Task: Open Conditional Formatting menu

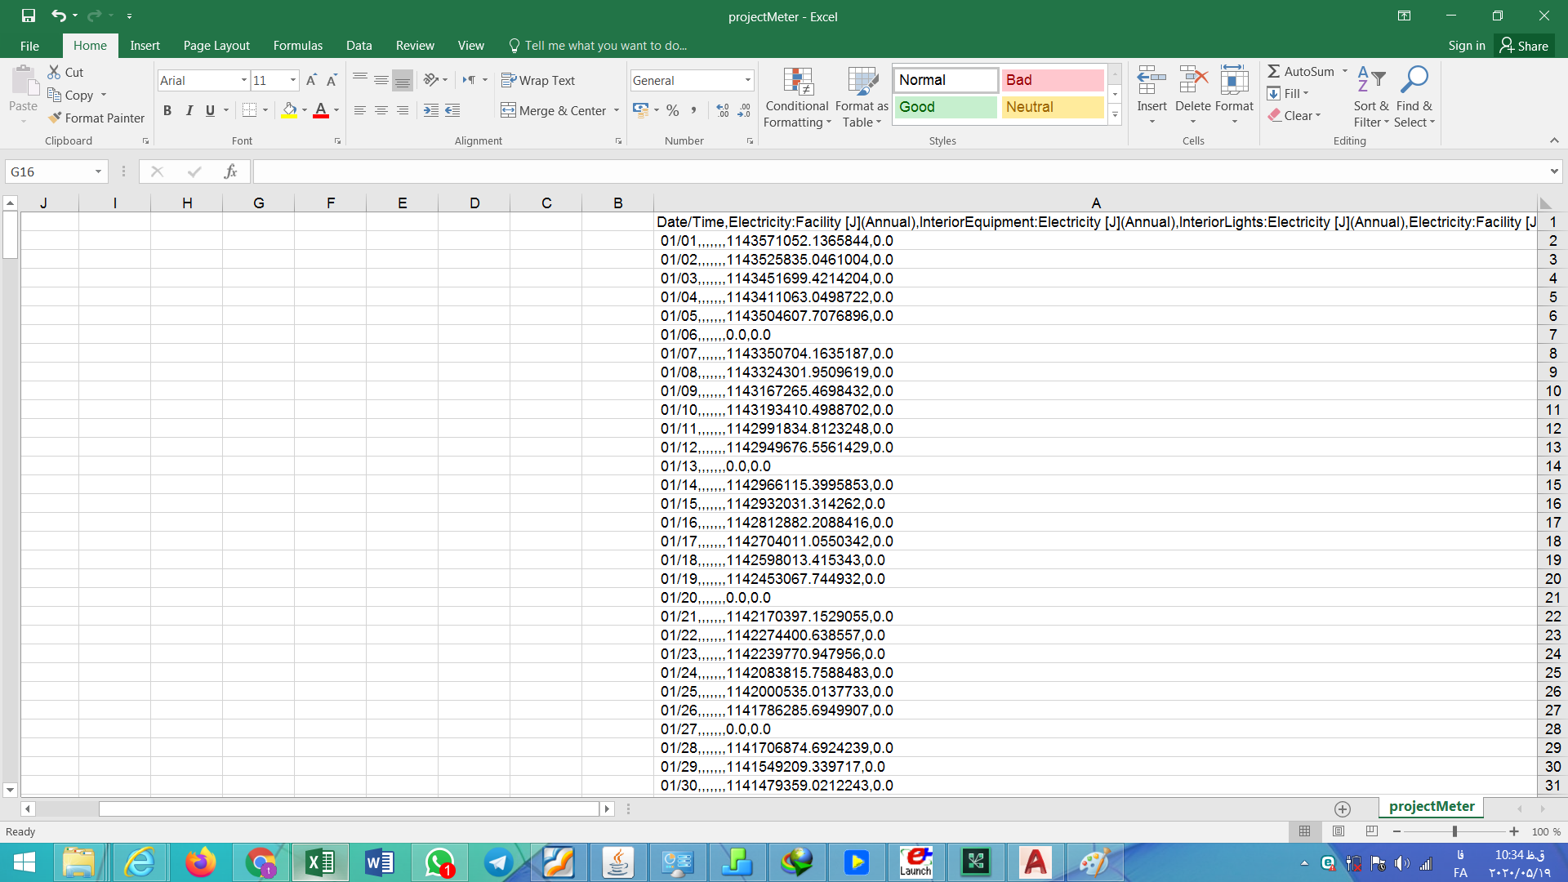Action: pyautogui.click(x=797, y=98)
